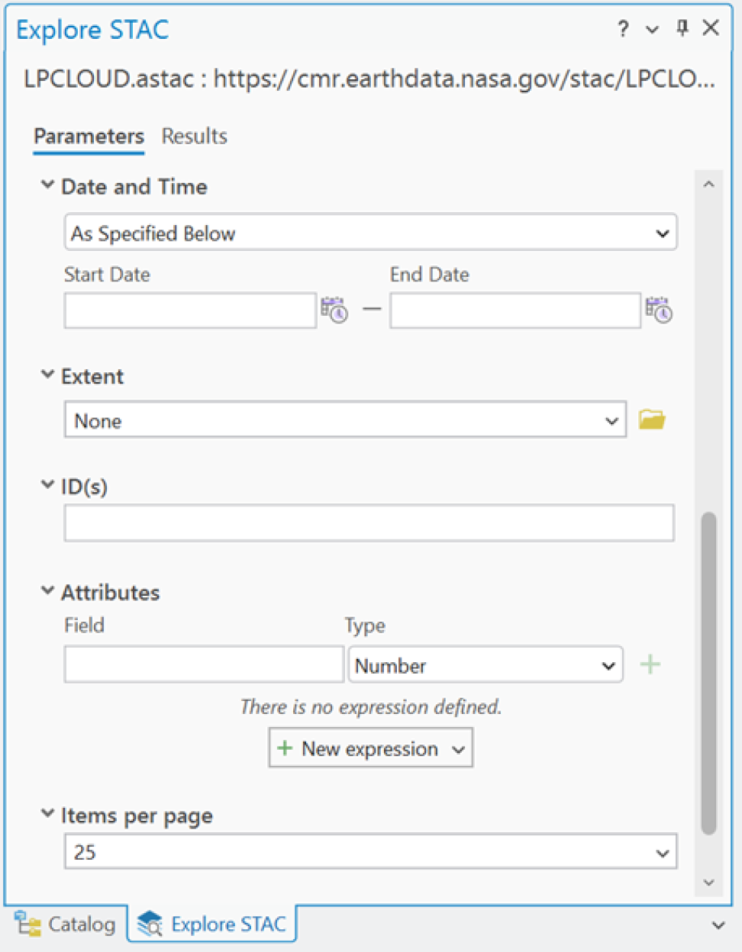Open the Type Number dropdown
Image resolution: width=742 pixels, height=952 pixels.
[x=486, y=664]
